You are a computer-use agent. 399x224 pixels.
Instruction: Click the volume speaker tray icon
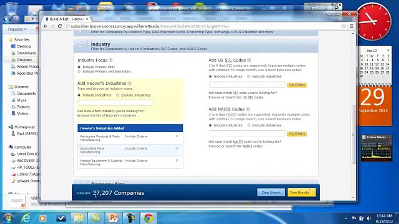click(x=368, y=218)
